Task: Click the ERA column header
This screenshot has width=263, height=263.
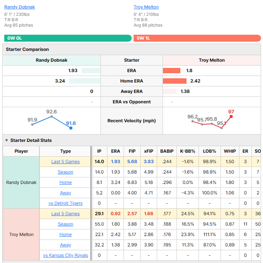Action: pyautogui.click(x=115, y=151)
